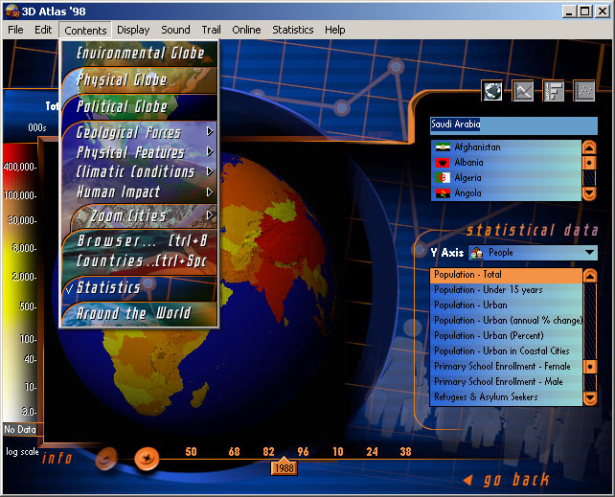Click year 24 on the timeline
The image size is (615, 497).
pos(372,452)
